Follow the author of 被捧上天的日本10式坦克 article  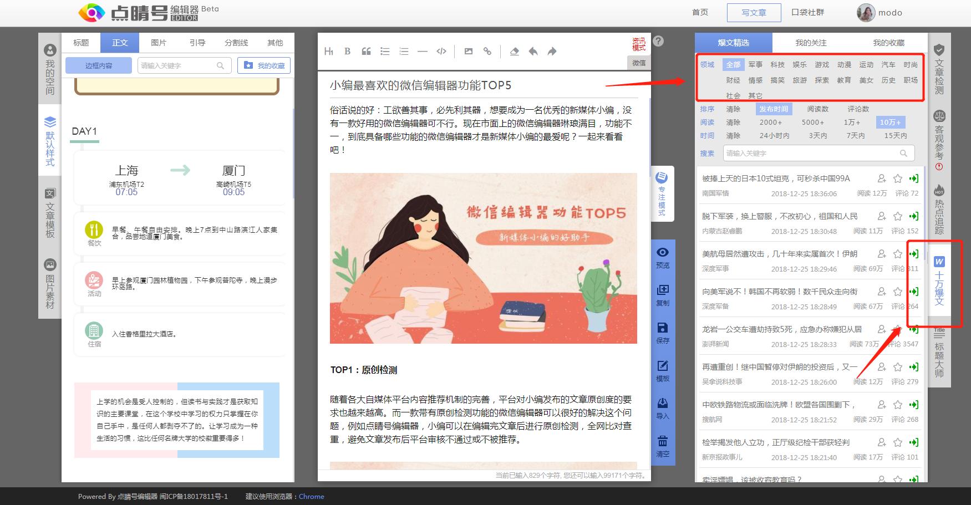click(x=881, y=178)
